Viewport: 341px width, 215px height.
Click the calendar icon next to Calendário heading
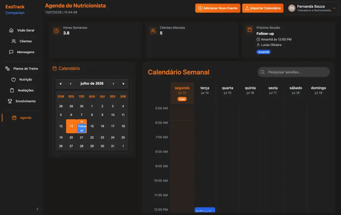coord(55,68)
